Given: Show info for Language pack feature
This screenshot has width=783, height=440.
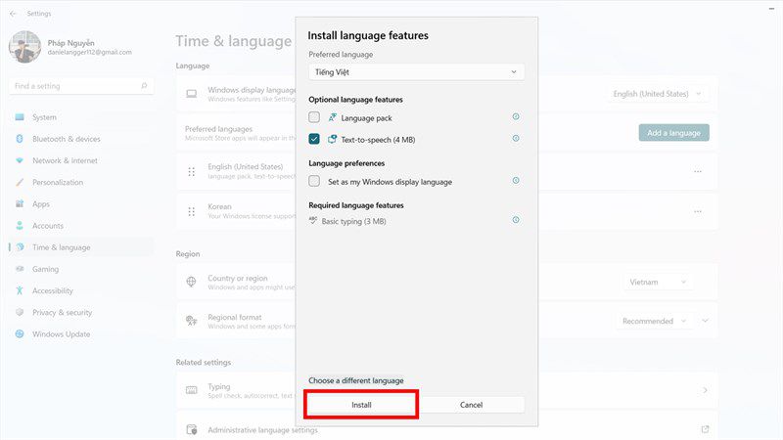Looking at the screenshot, I should click(x=516, y=116).
